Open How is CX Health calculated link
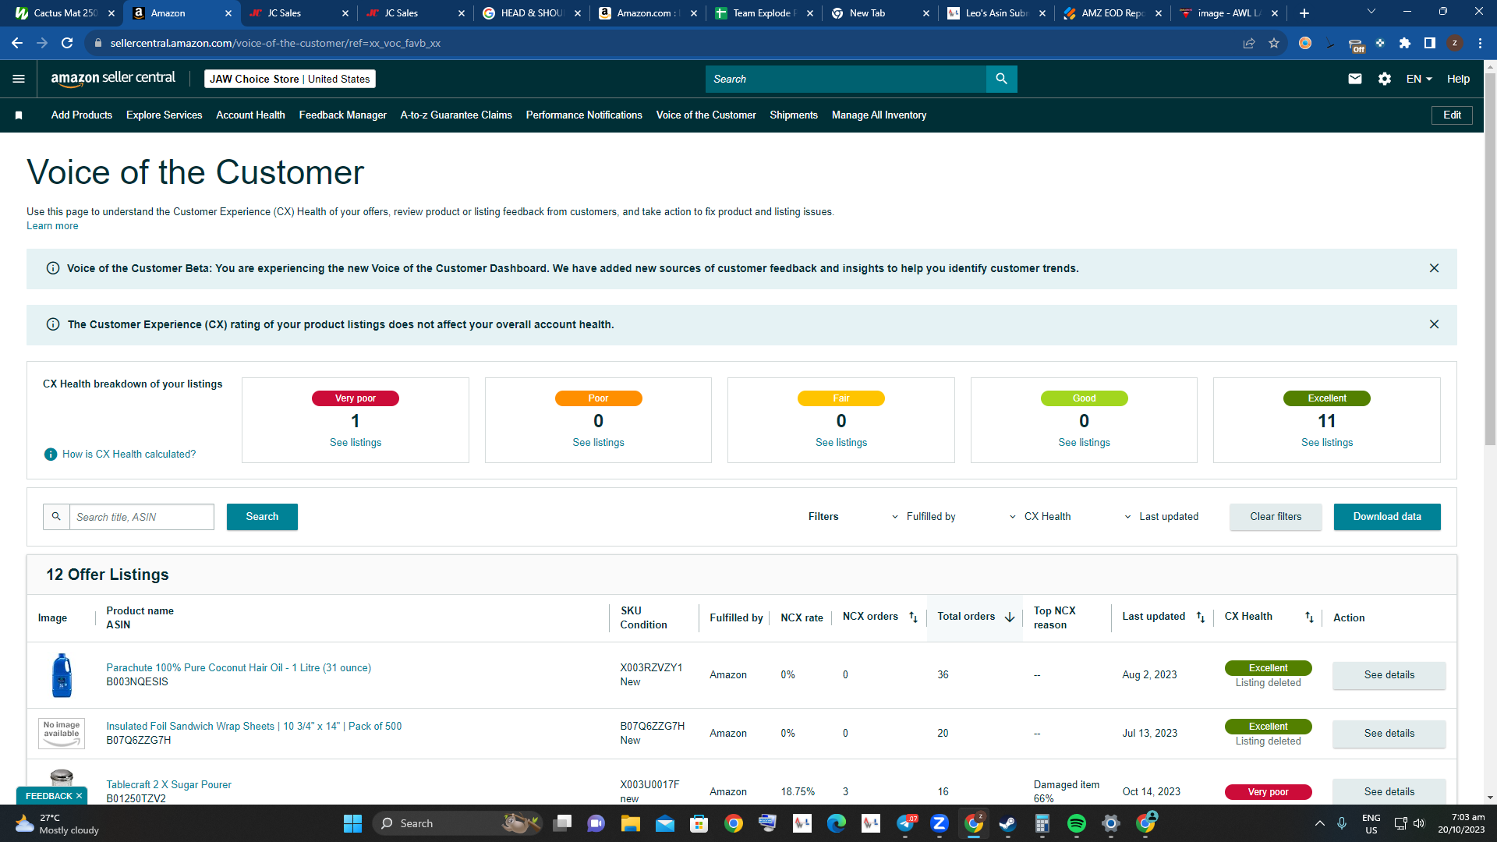 129,455
